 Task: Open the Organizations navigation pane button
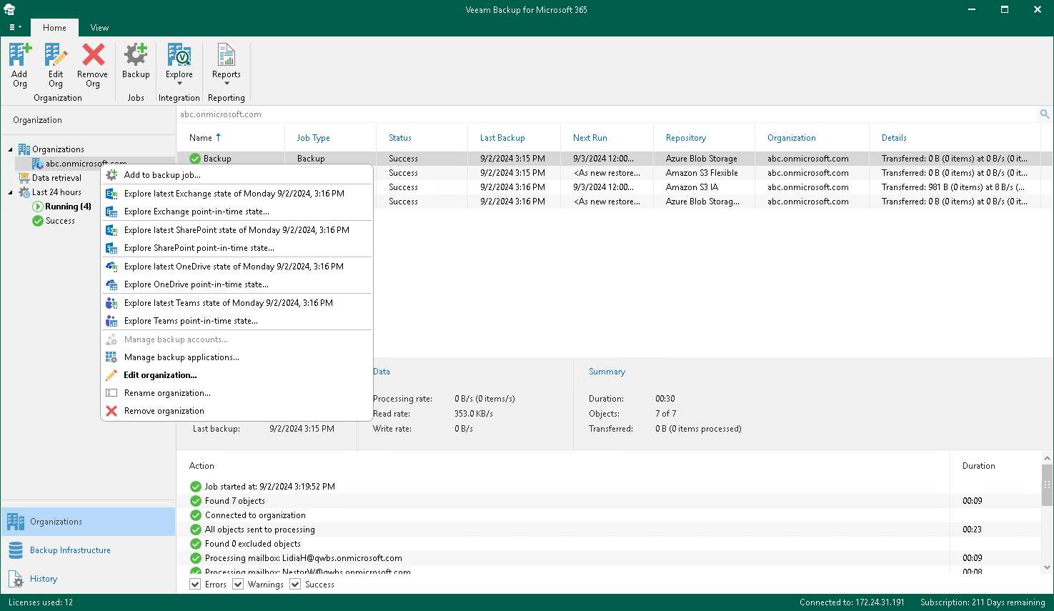(88, 522)
